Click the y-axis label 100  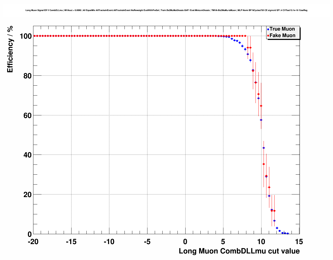(26, 36)
